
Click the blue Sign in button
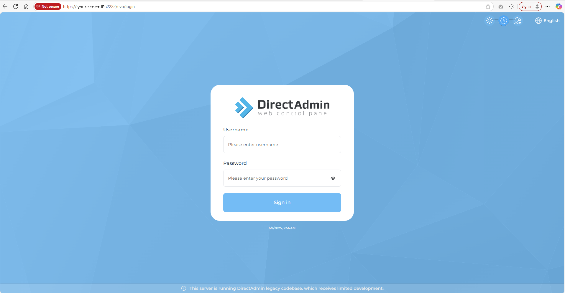(x=282, y=203)
